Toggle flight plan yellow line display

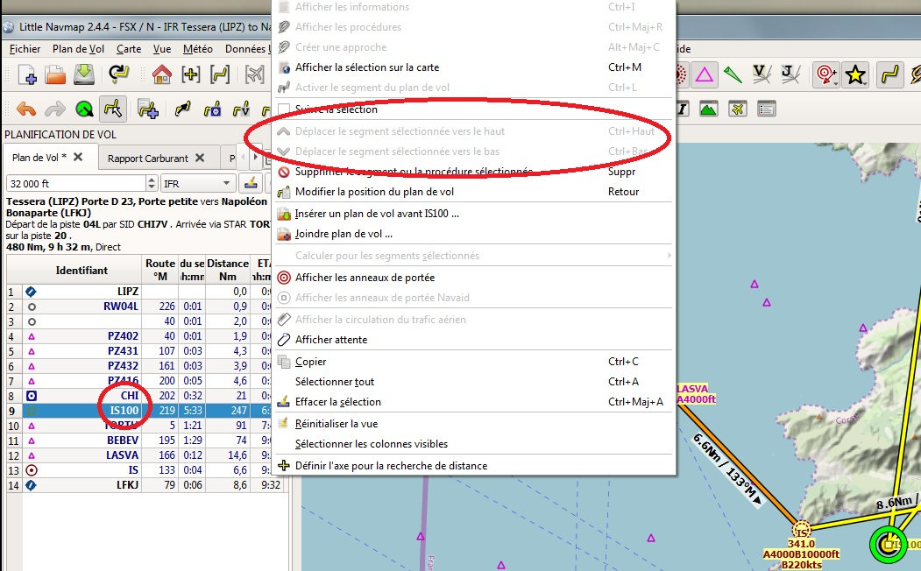889,74
